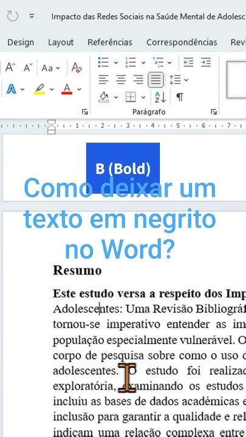Click the indent marker on the ruler
The image size is (246, 437).
pyautogui.click(x=51, y=127)
